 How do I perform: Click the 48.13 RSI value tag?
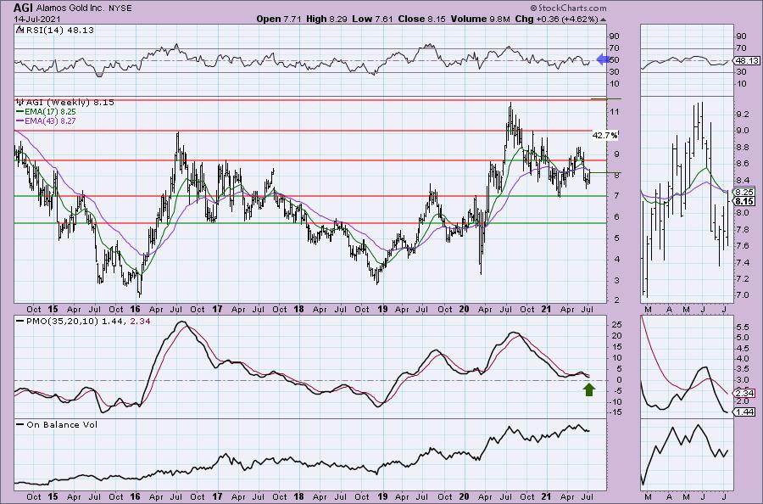[747, 60]
